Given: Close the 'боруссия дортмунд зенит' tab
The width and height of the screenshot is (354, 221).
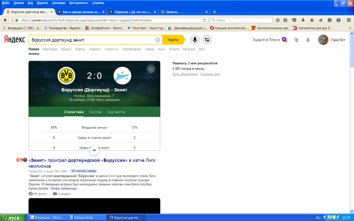Looking at the screenshot, I should click(x=52, y=12).
